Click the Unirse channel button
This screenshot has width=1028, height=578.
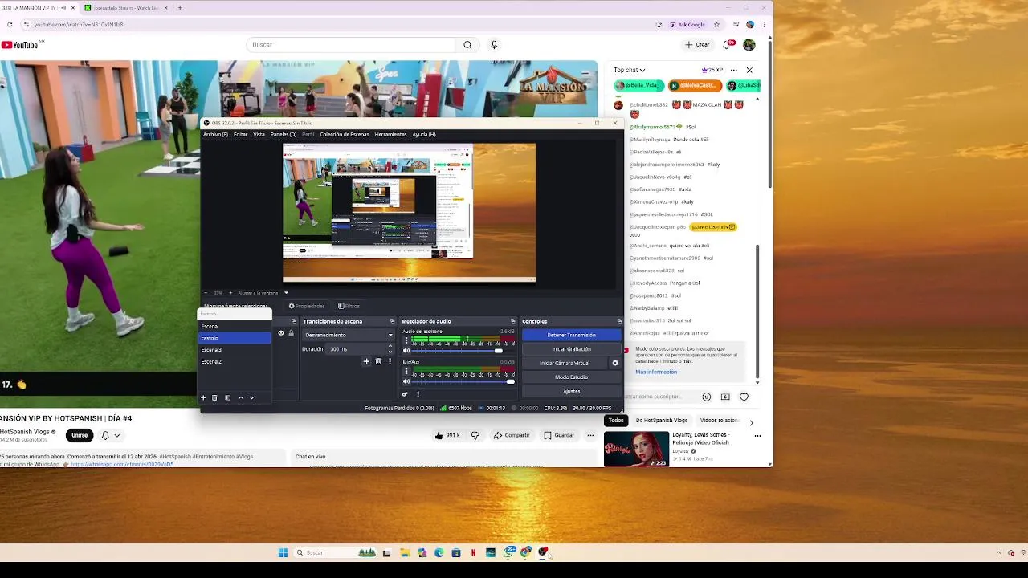point(80,435)
